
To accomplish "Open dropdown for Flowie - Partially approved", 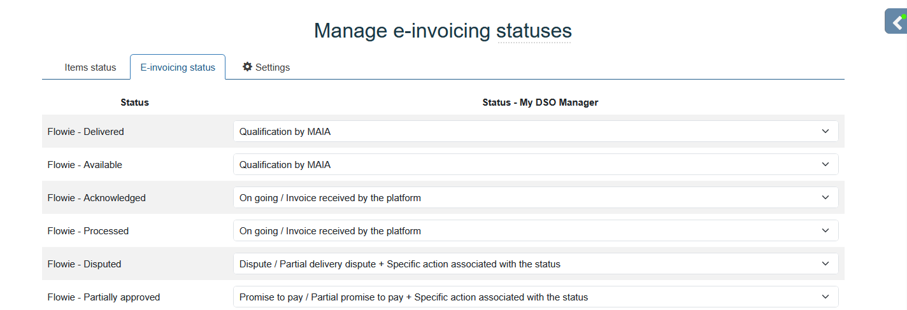I will (536, 297).
